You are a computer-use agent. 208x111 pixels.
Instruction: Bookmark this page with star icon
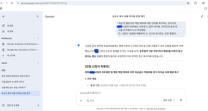click(188, 3)
